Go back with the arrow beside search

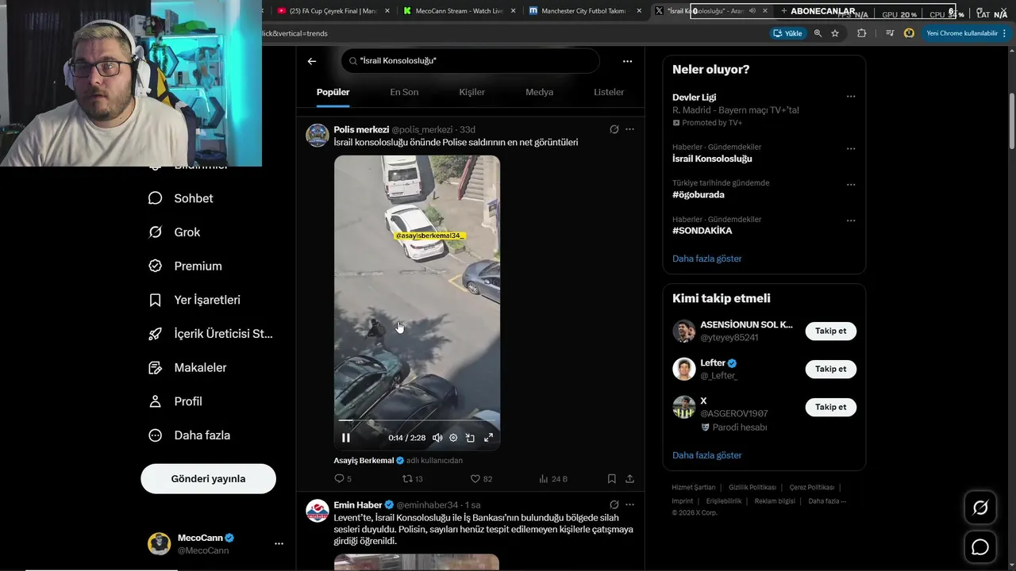[x=312, y=61]
